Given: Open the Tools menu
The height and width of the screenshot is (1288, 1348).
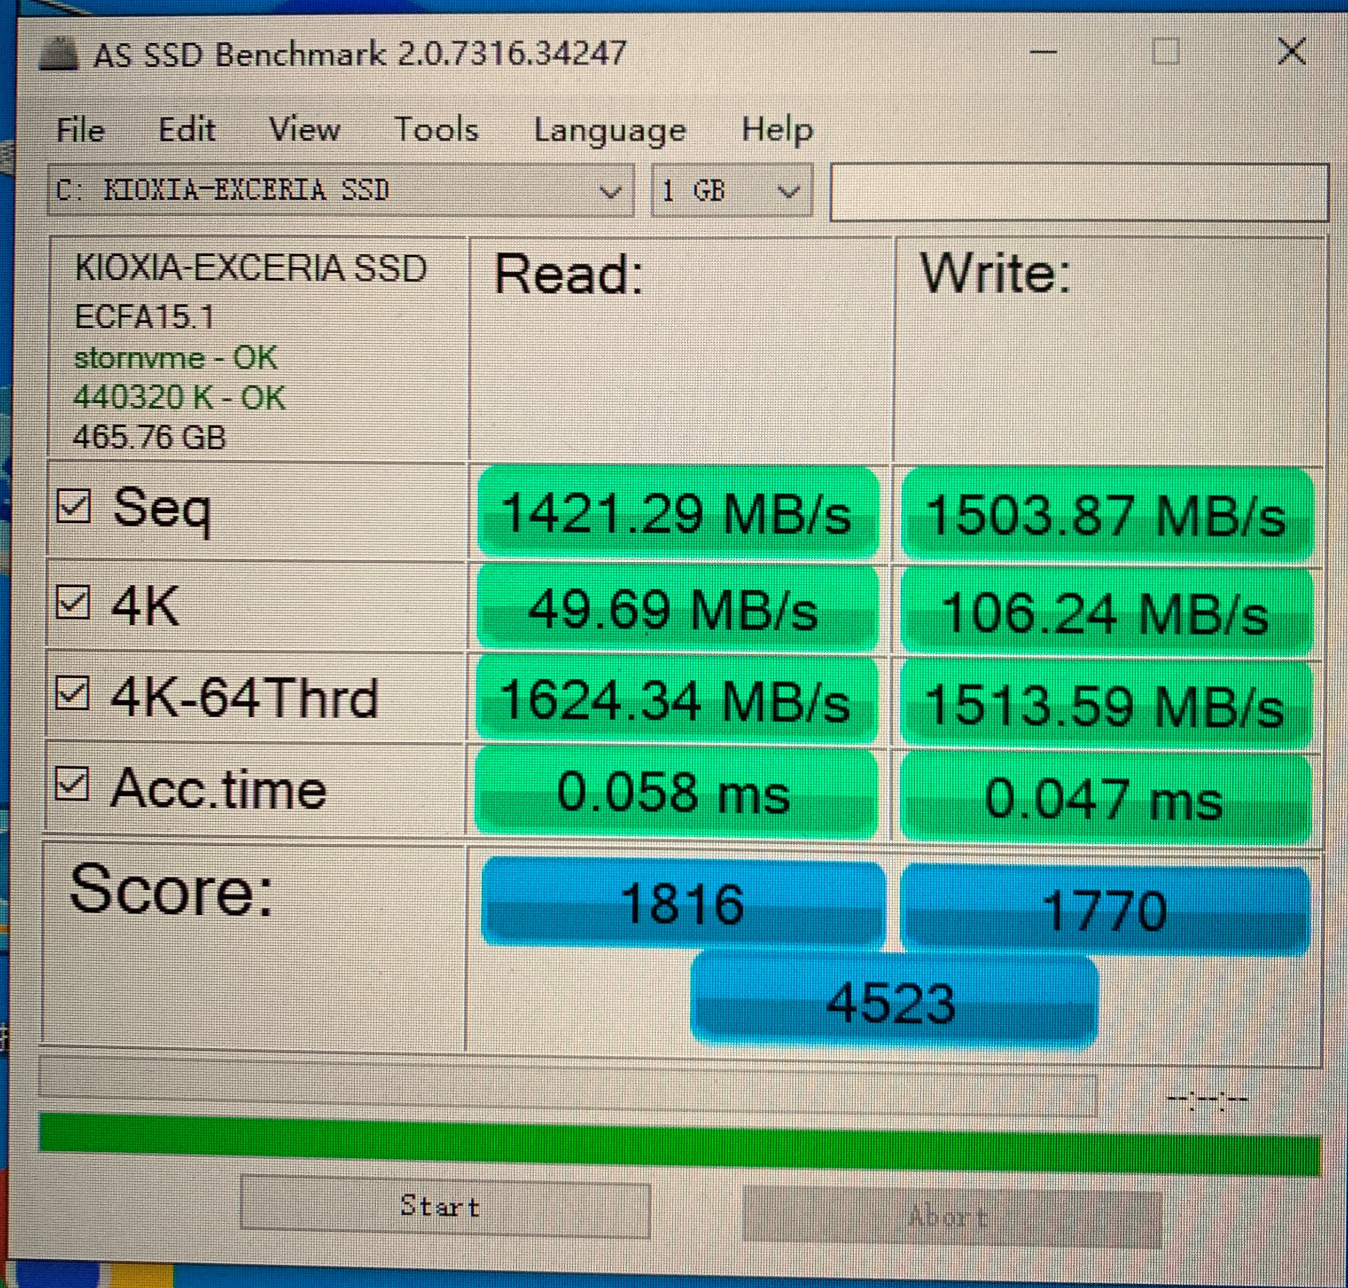Looking at the screenshot, I should pos(436,129).
